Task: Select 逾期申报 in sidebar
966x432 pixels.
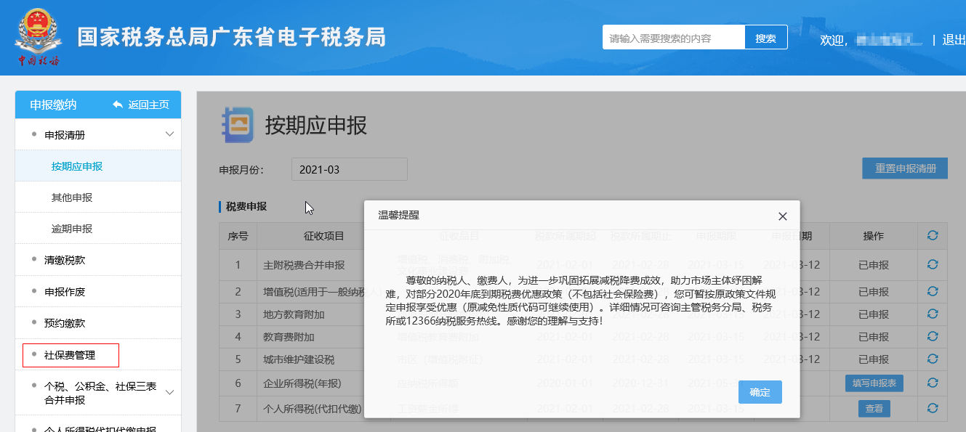Action: coord(72,229)
